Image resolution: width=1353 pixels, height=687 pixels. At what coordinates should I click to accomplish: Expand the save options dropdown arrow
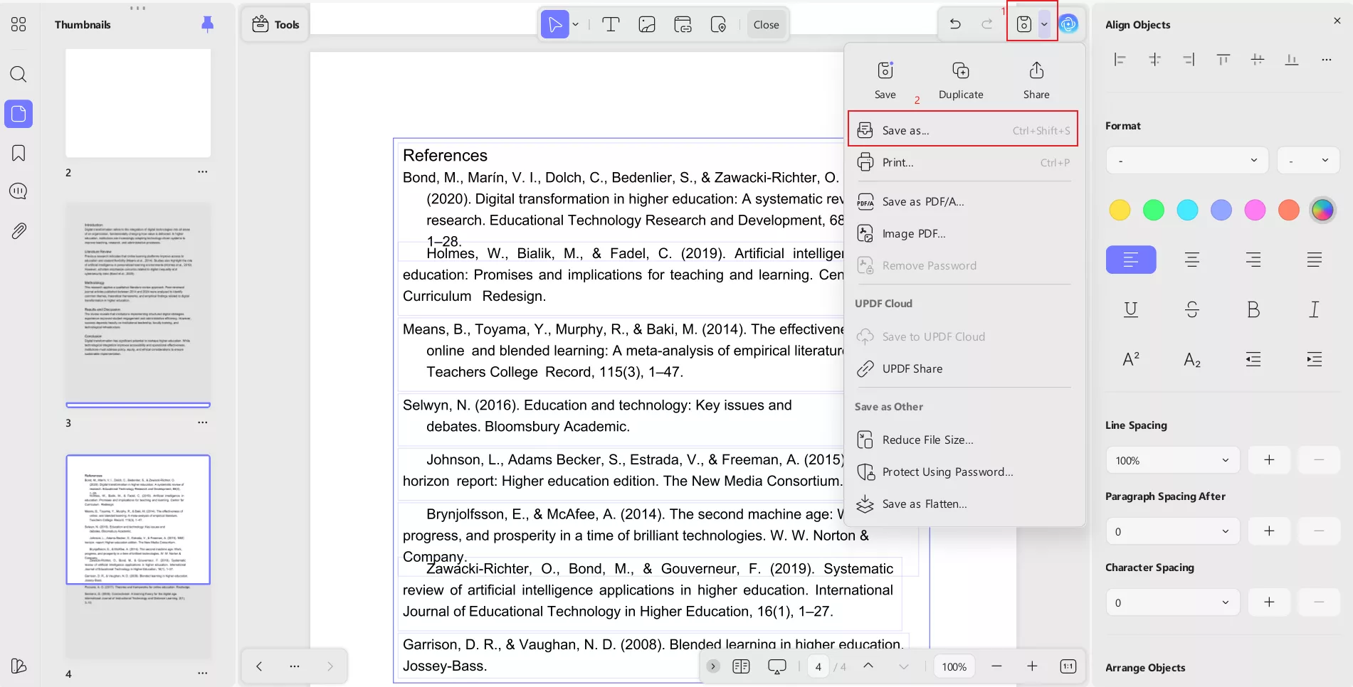coord(1044,24)
